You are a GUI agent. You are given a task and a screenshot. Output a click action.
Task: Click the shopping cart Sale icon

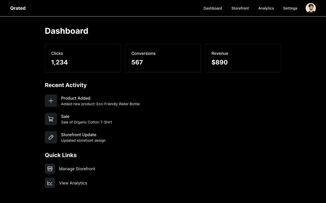point(51,119)
